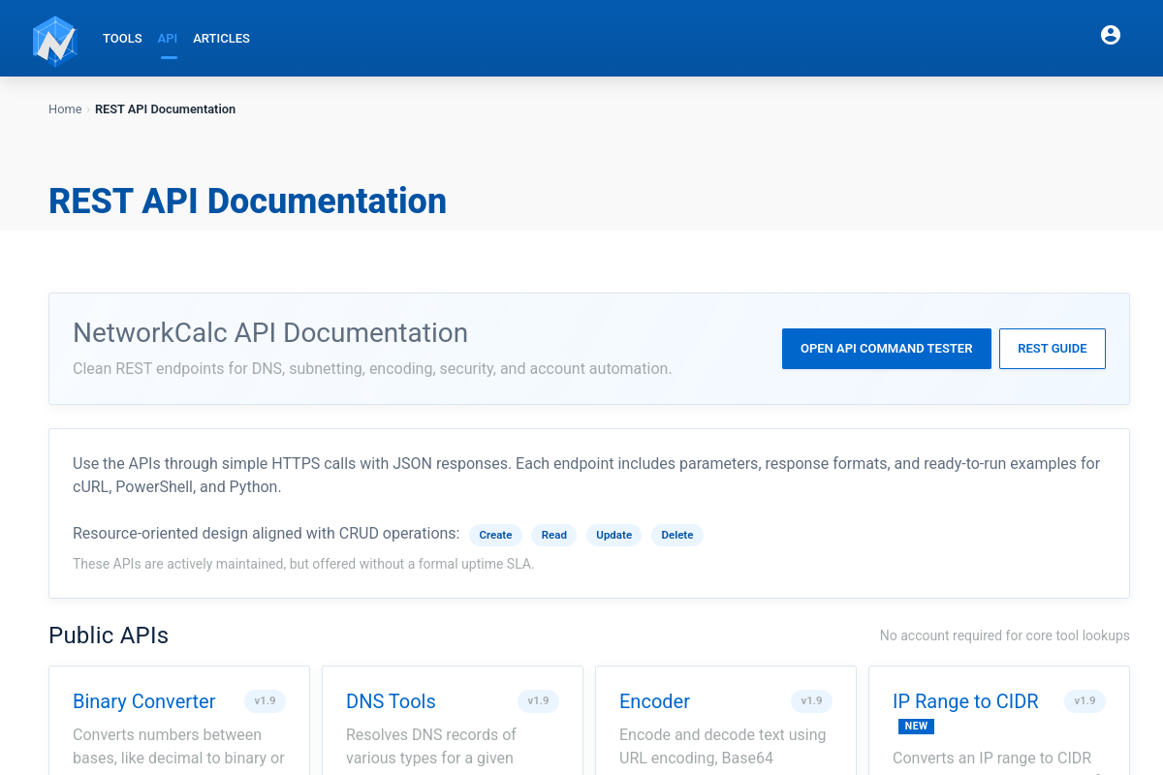
Task: Click the v1.9 badge on Encoder
Action: pyautogui.click(x=811, y=700)
